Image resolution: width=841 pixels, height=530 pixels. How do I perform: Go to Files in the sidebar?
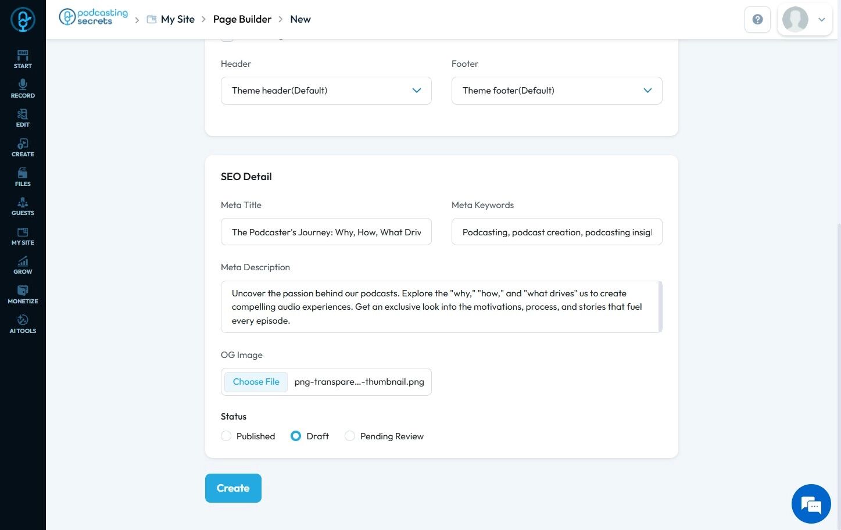[x=23, y=177]
